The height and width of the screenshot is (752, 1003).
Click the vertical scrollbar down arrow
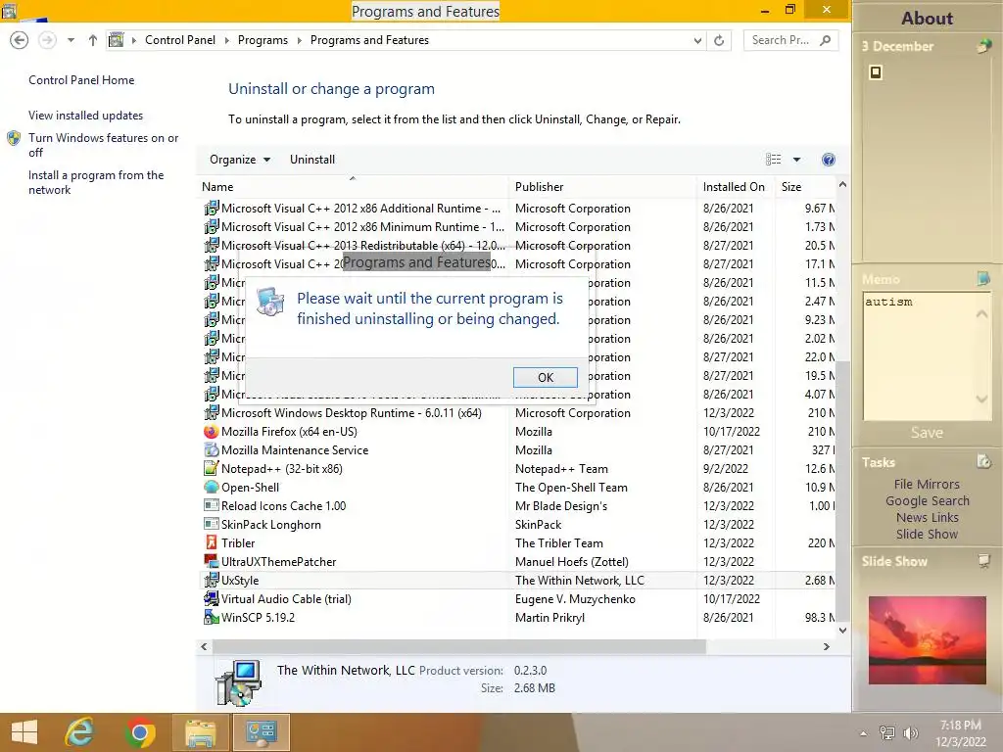point(842,631)
